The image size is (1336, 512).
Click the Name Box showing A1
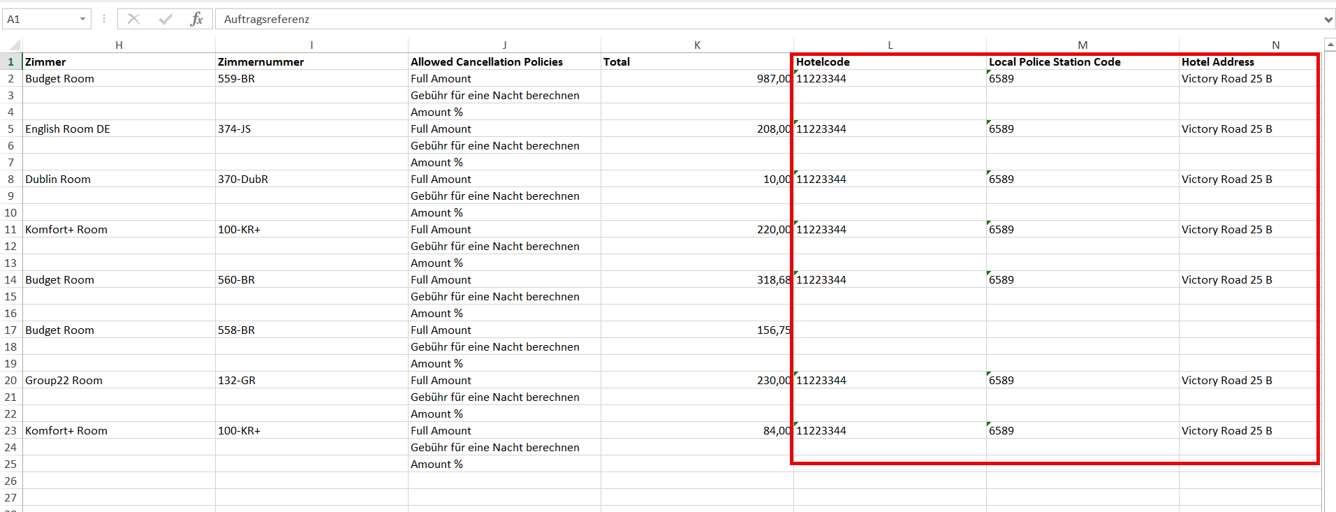click(x=38, y=20)
